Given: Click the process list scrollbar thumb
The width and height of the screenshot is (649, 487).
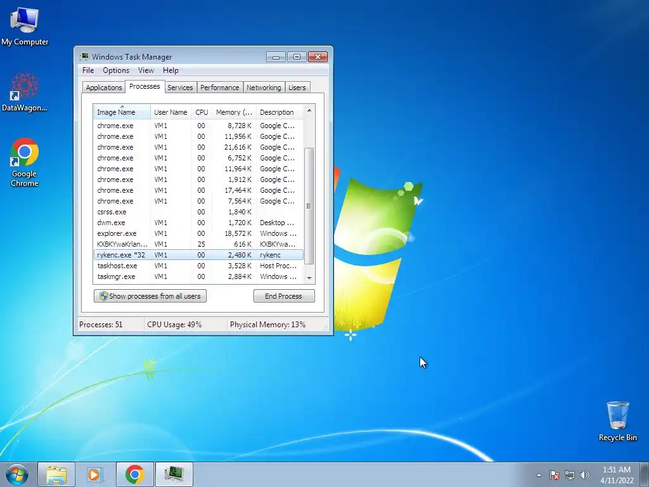Looking at the screenshot, I should (309, 206).
